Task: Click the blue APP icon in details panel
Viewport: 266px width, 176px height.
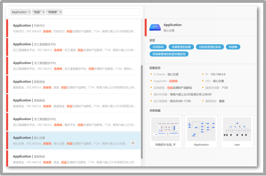Action: (155, 27)
